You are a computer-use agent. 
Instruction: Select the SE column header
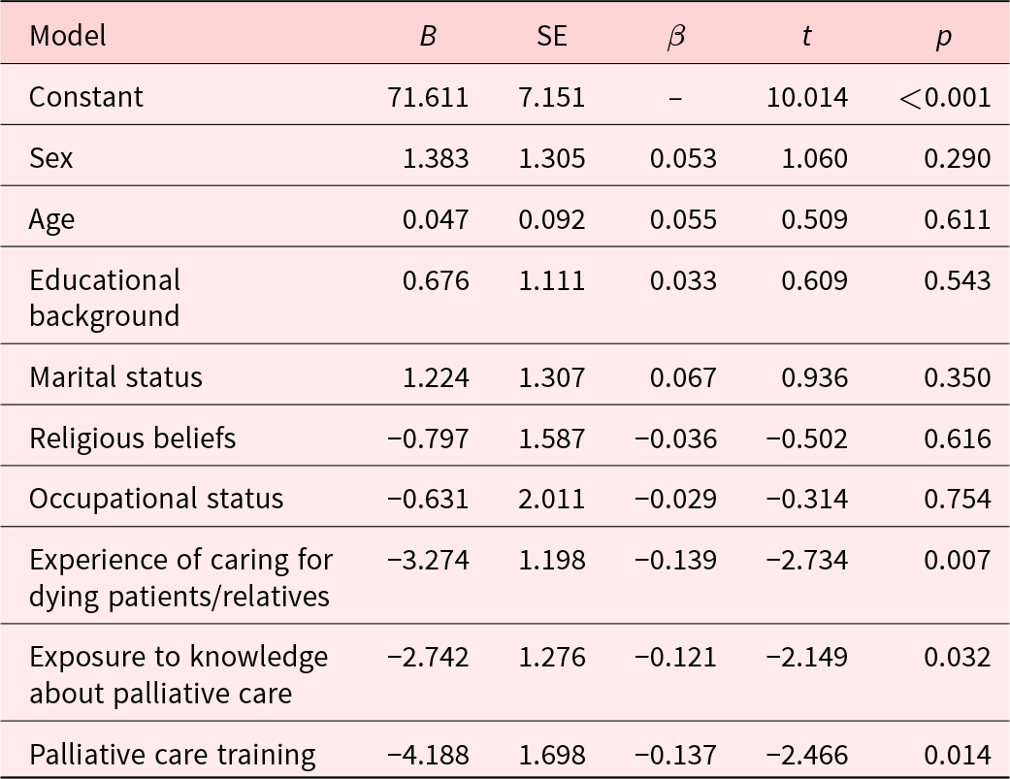click(x=552, y=36)
